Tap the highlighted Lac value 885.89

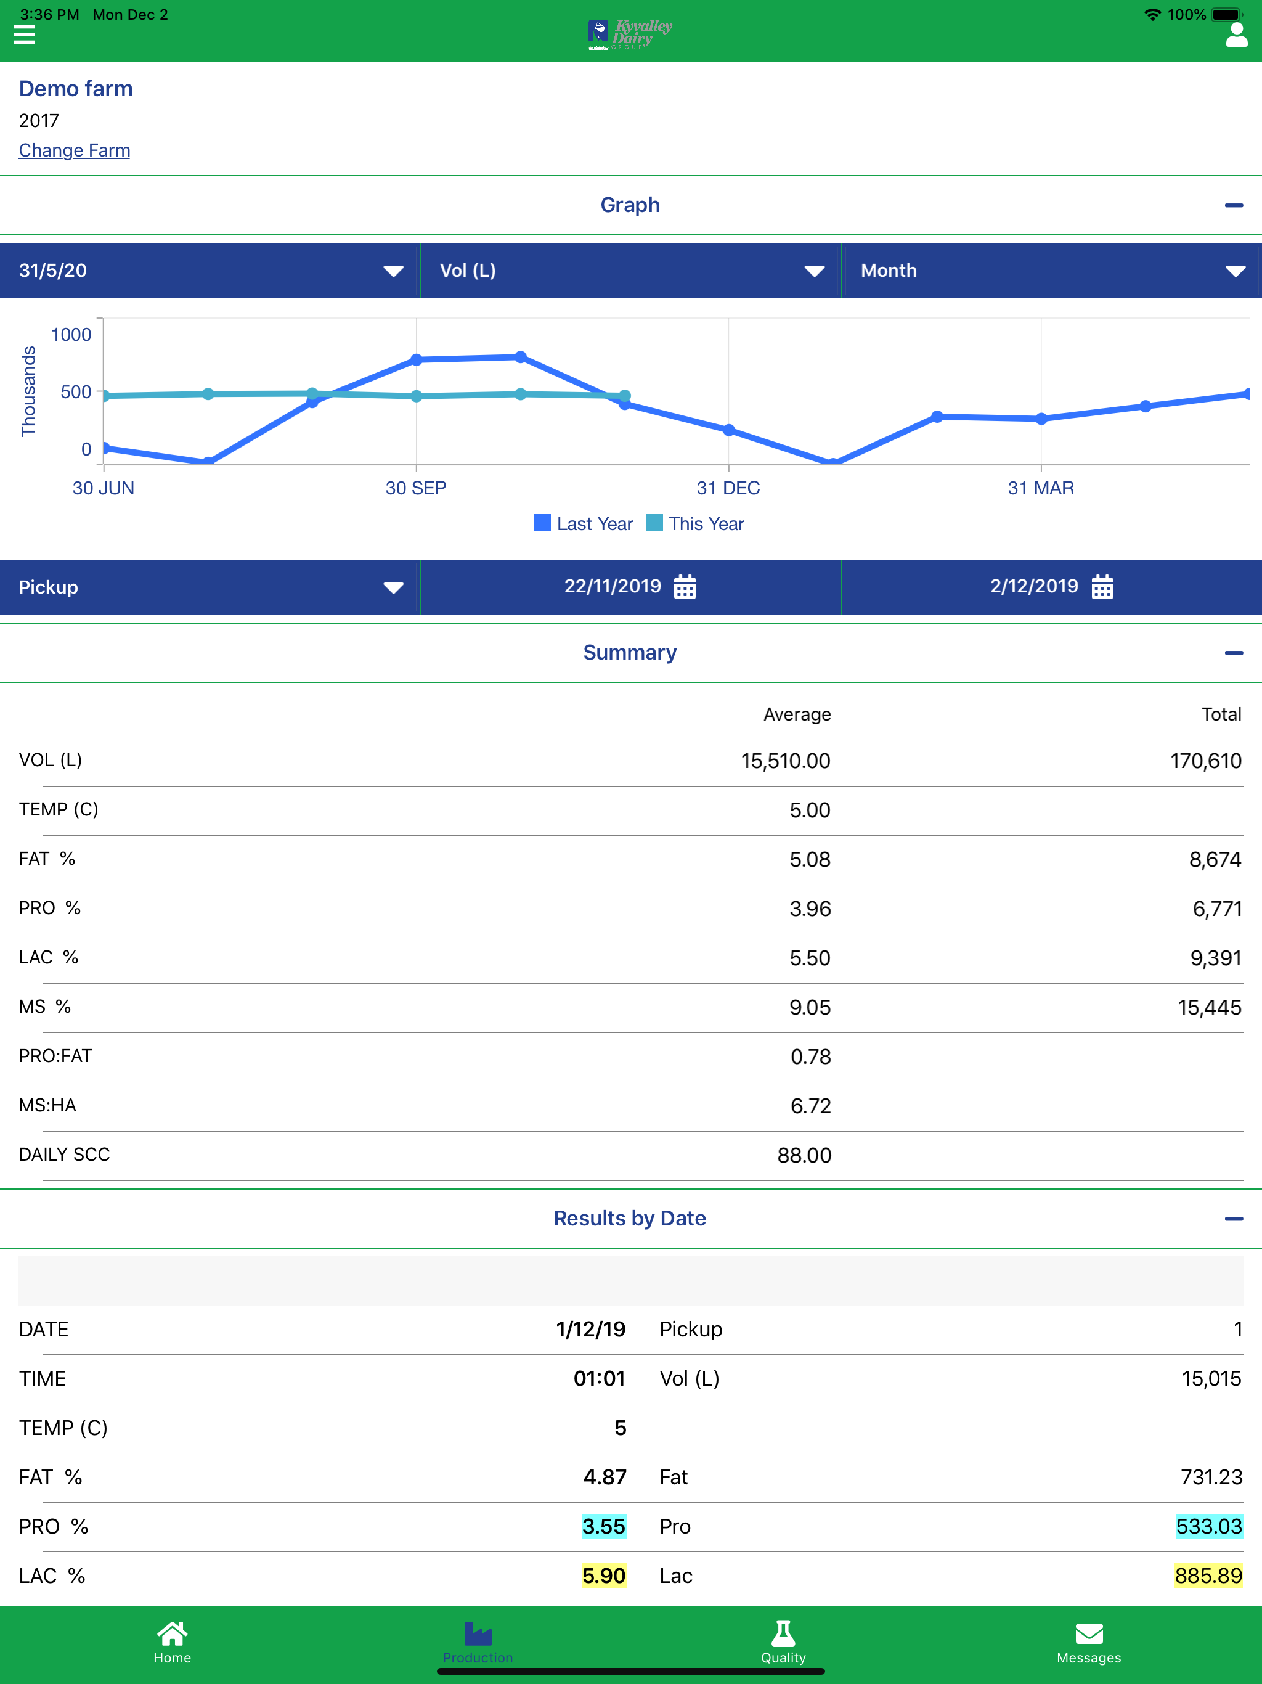point(1209,1576)
